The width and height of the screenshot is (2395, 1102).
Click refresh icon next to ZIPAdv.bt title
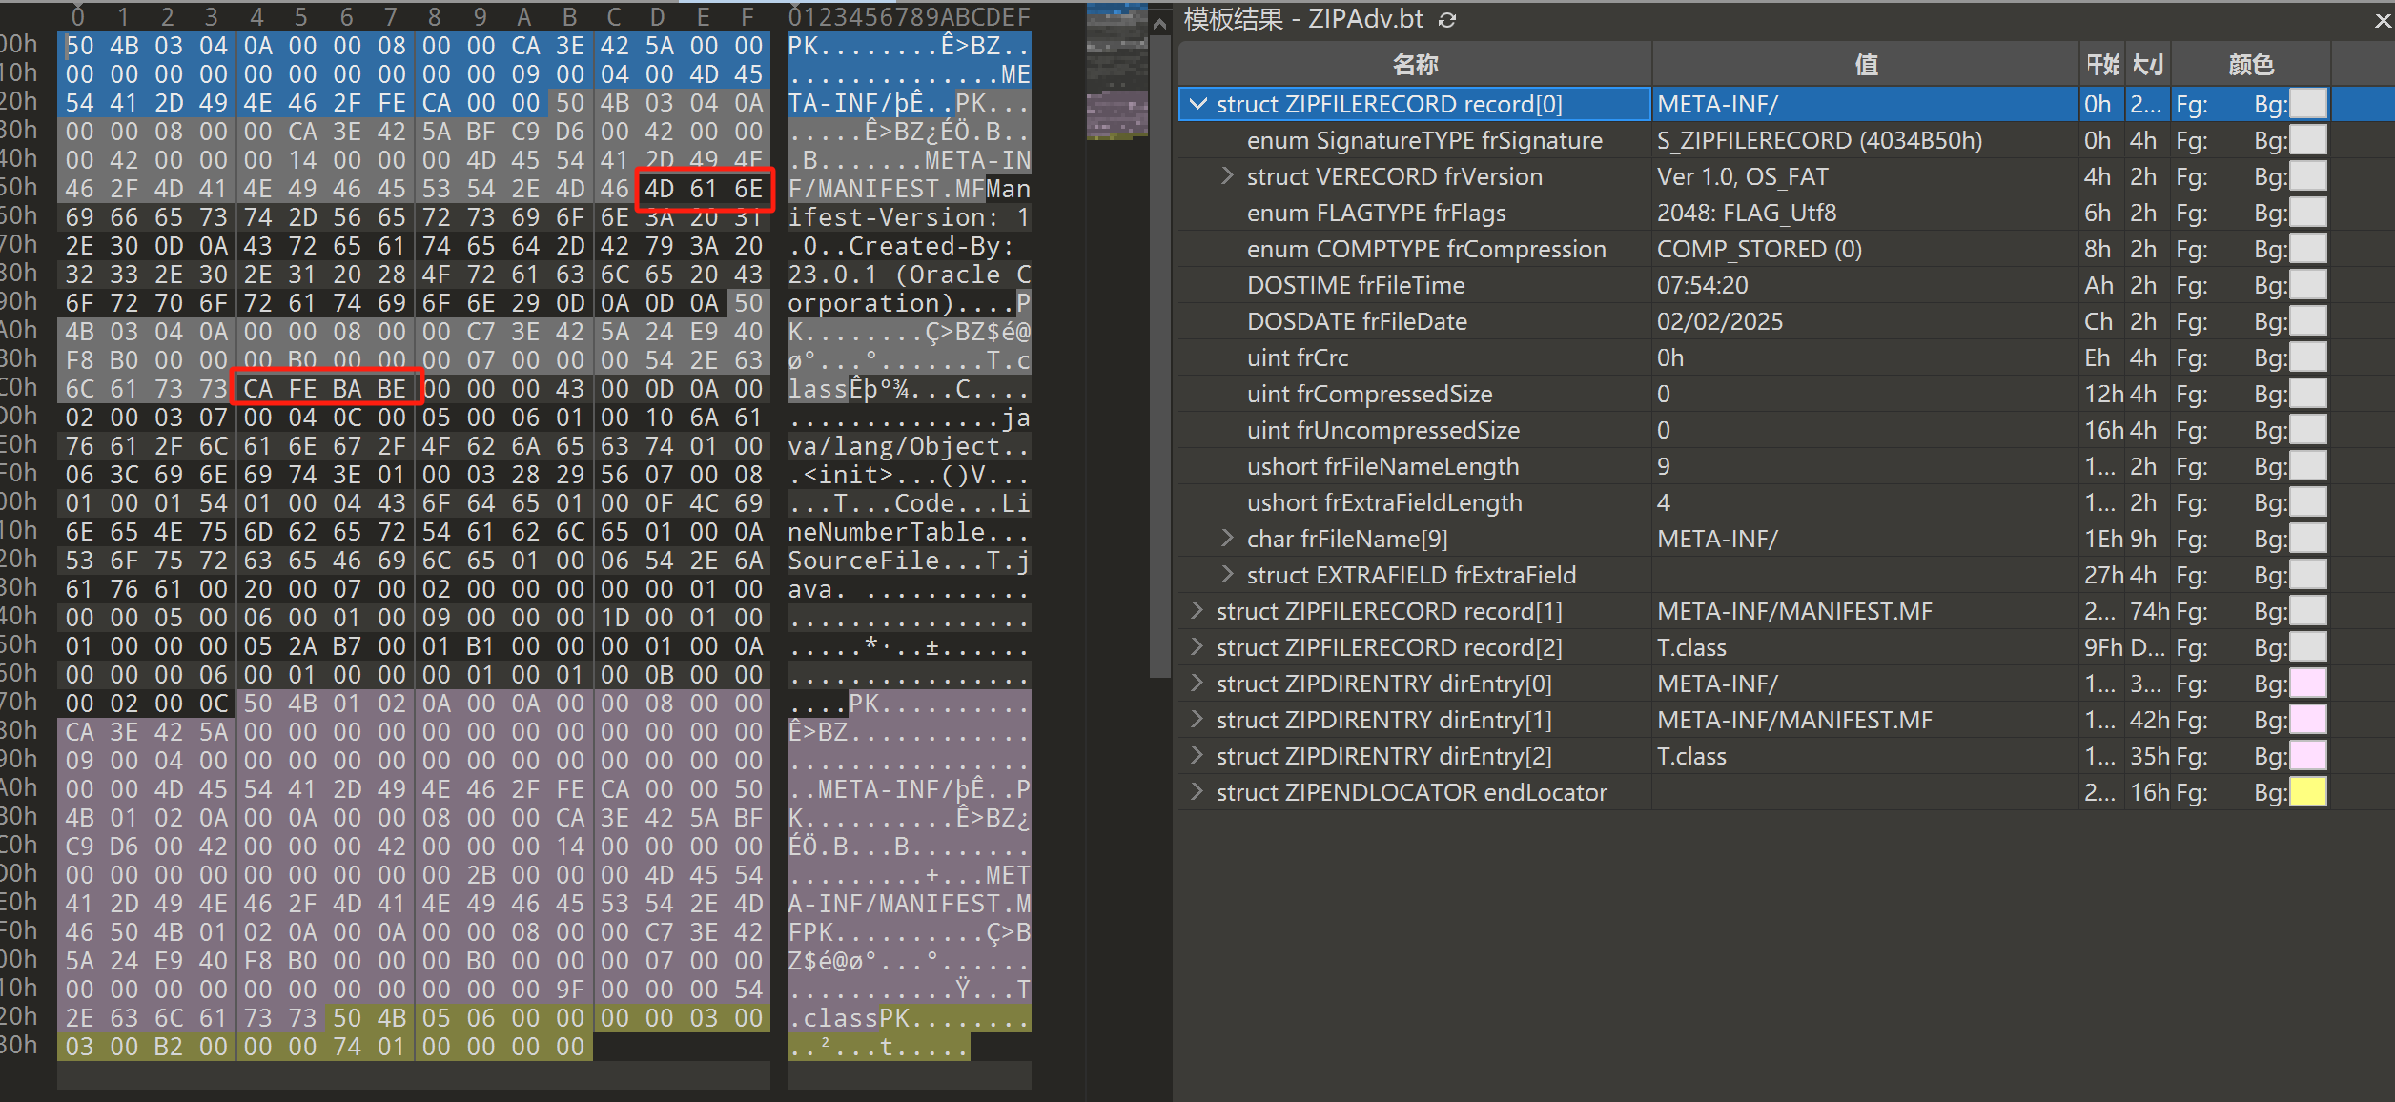[1447, 20]
